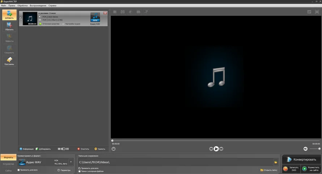
Task: Check 'Папка с исходным файлом' option
Action: tap(80, 171)
